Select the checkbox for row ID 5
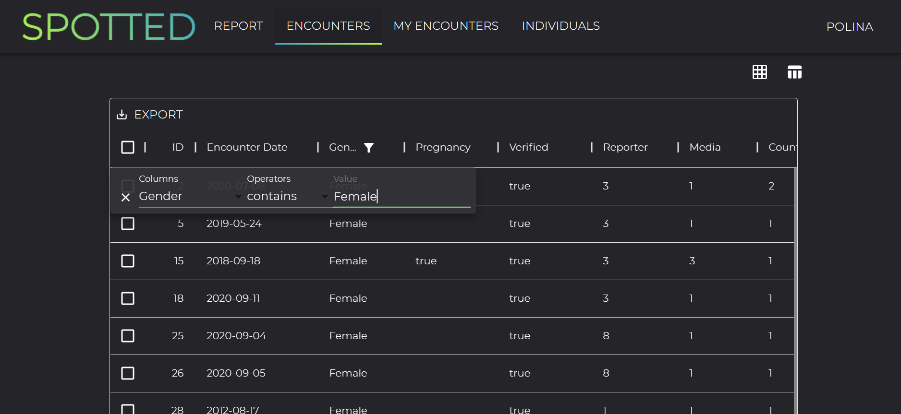 128,224
